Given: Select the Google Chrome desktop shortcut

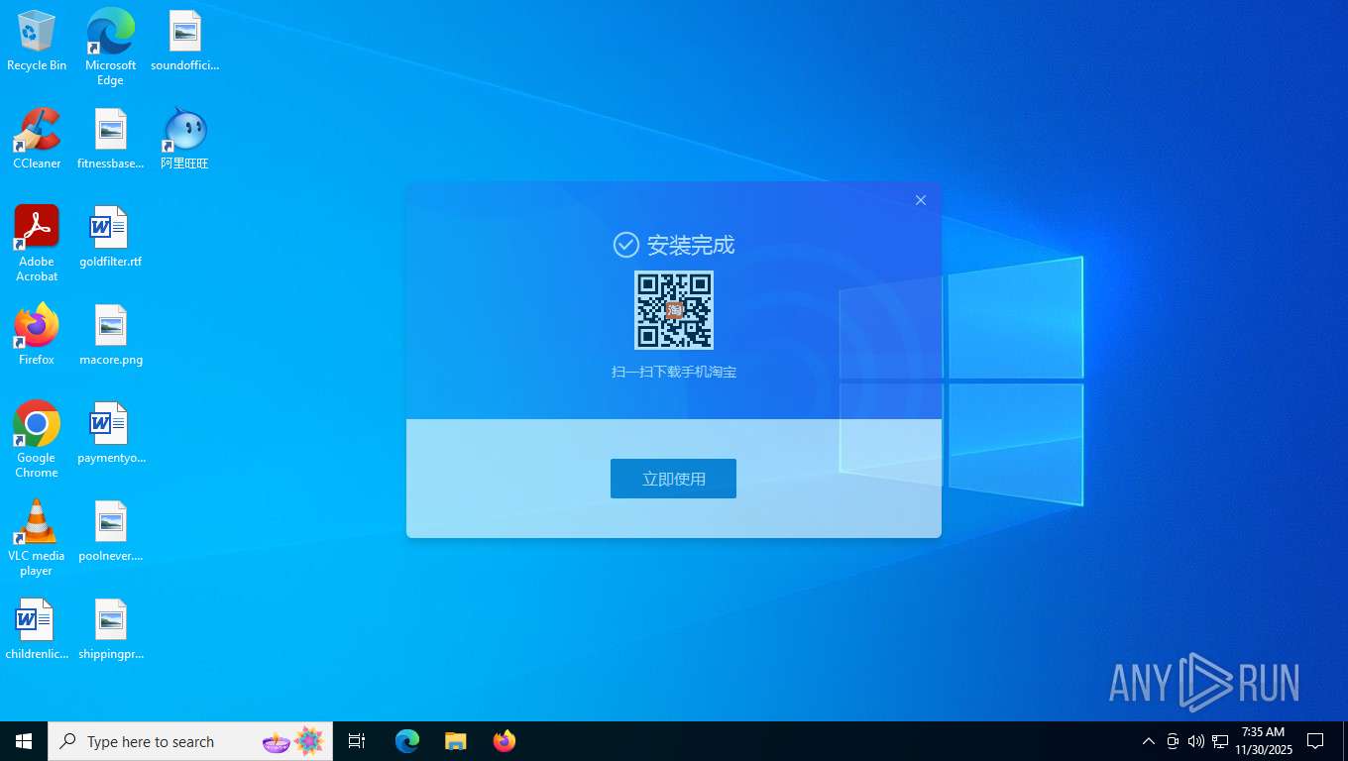Looking at the screenshot, I should 37,440.
